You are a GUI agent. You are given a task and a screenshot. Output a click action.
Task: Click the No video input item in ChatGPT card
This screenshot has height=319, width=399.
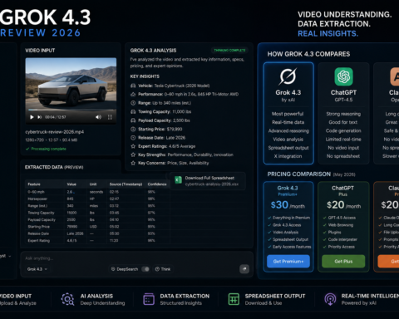(x=343, y=148)
